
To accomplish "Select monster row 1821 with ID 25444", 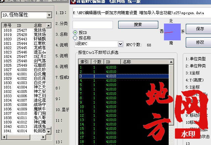I will pyautogui.click(x=25, y=43).
